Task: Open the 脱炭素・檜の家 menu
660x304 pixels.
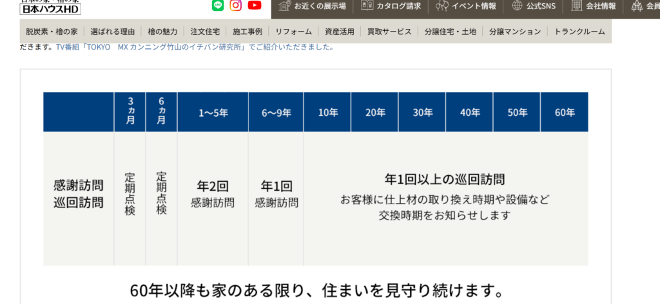Action: click(52, 31)
